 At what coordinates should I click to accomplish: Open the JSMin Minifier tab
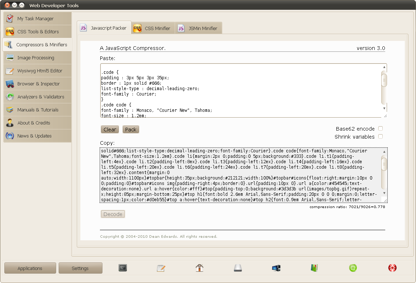point(198,28)
